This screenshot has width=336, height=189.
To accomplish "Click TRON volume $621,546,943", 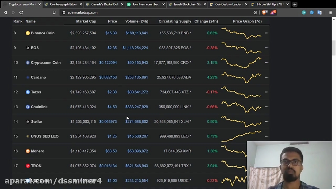I will [x=137, y=166].
